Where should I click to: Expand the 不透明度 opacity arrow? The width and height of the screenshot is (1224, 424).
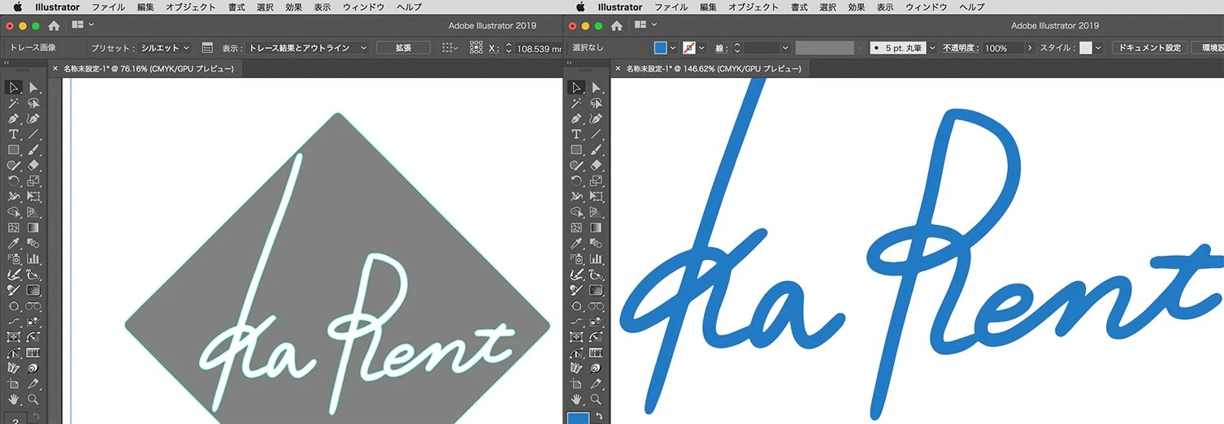tap(1031, 48)
